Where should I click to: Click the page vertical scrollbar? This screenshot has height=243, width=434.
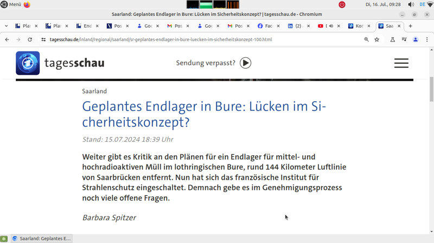(x=431, y=89)
